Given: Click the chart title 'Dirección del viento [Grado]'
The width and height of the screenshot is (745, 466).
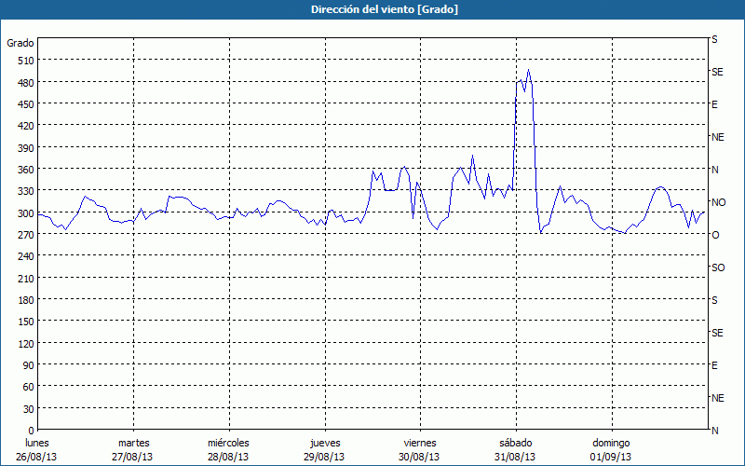Looking at the screenshot, I should [372, 9].
